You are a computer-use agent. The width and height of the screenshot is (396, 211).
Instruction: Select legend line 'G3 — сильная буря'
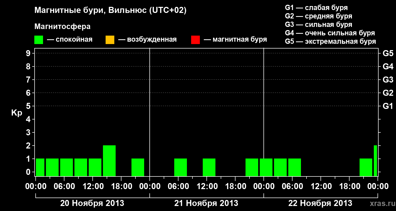coord(318,25)
